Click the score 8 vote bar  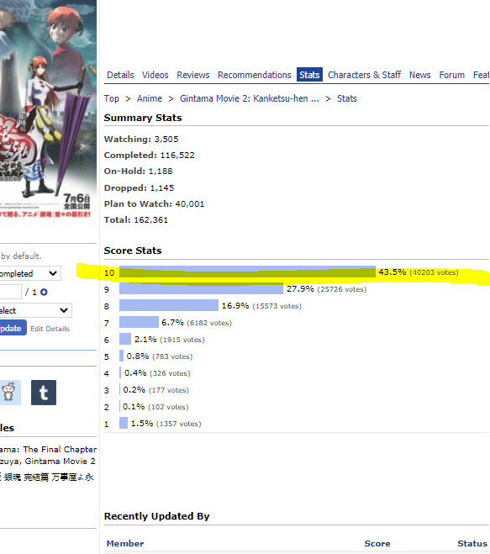(x=169, y=305)
